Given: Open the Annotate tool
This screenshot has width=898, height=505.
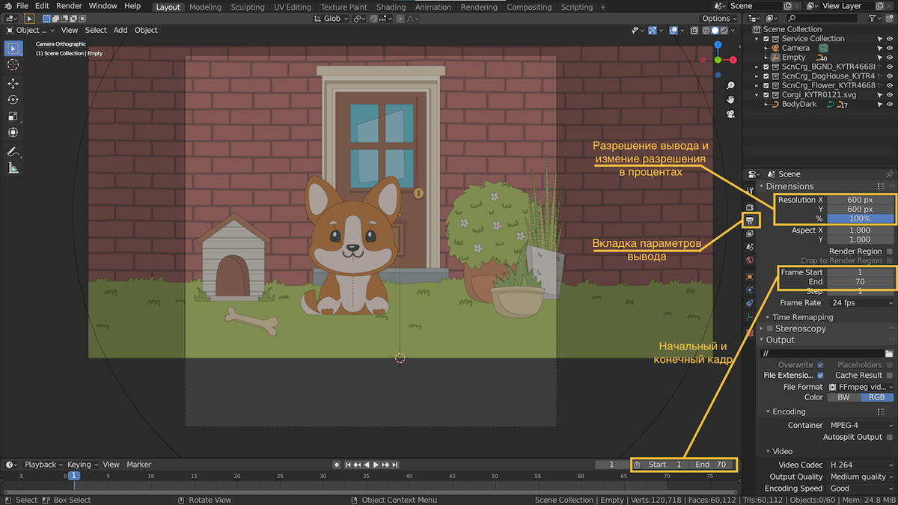Looking at the screenshot, I should click(13, 150).
